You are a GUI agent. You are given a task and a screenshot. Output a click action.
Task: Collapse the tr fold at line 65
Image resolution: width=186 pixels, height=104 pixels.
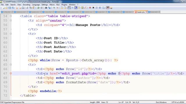tap(11, 65)
